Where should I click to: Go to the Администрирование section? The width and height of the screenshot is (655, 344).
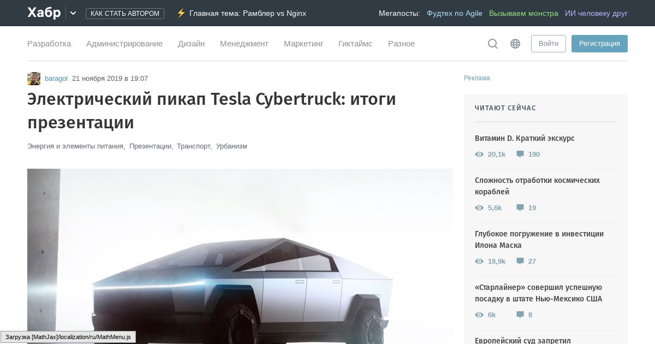tap(124, 44)
